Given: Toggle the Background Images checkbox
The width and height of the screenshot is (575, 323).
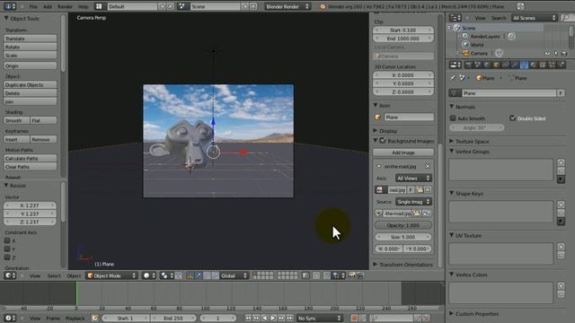Looking at the screenshot, I should [x=383, y=141].
